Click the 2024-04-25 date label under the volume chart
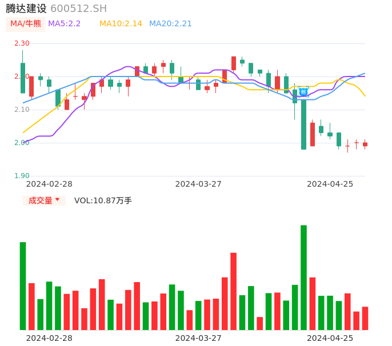 click(330, 338)
